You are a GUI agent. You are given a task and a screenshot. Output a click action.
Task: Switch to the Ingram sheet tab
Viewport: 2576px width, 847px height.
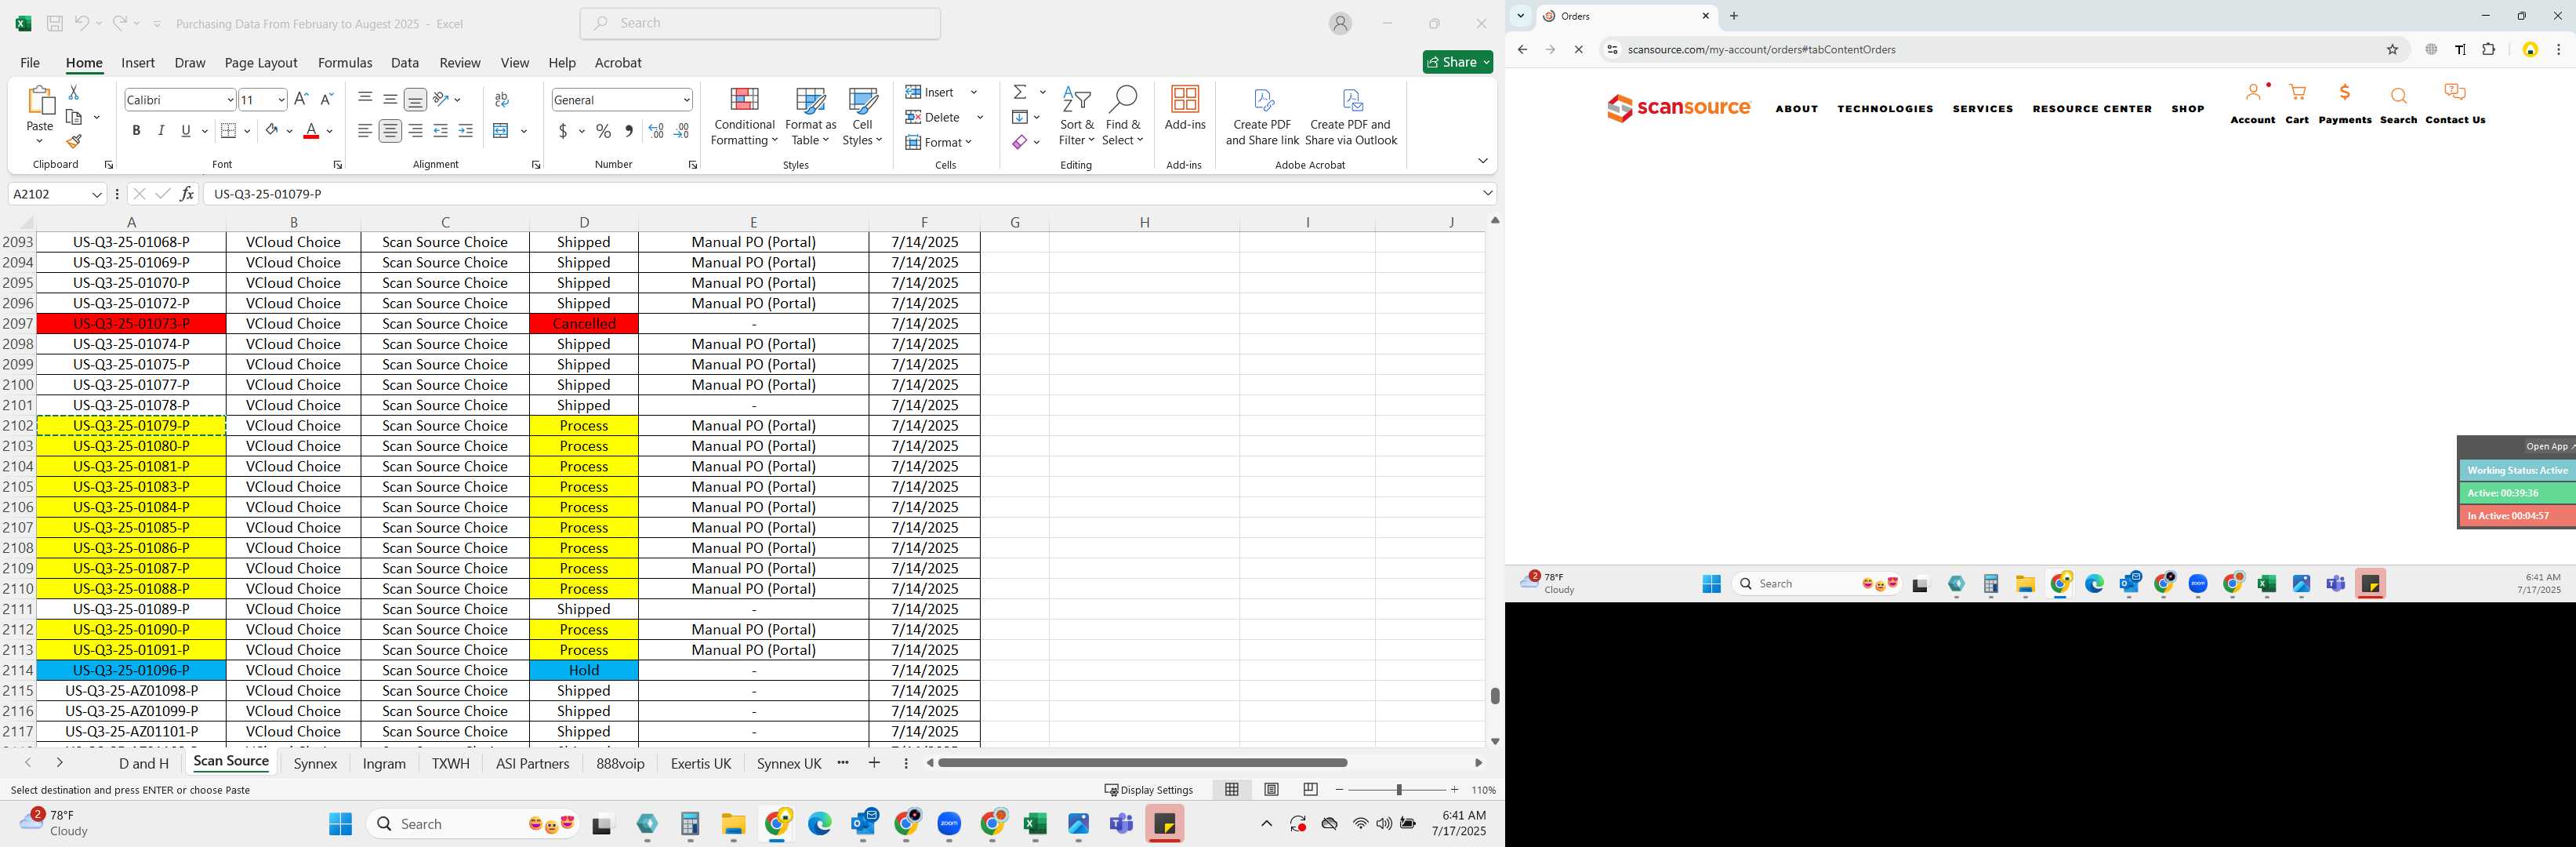[384, 763]
